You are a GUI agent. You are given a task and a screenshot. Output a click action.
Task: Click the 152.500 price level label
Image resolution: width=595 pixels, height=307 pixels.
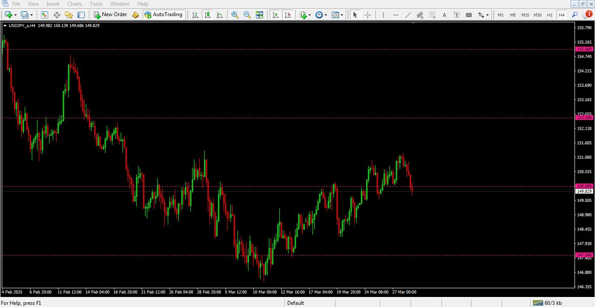tap(584, 118)
